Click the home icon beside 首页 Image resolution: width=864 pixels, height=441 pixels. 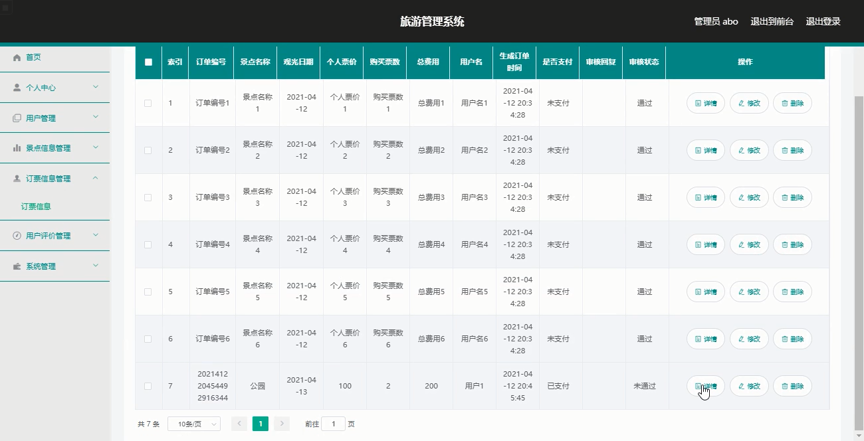click(17, 58)
